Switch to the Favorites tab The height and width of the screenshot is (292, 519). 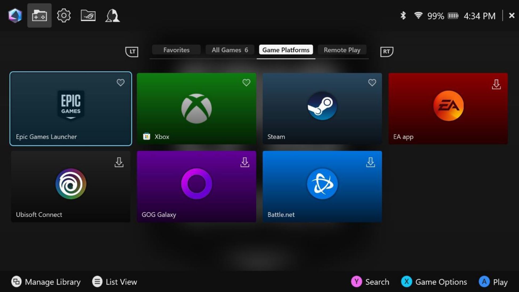coord(176,50)
